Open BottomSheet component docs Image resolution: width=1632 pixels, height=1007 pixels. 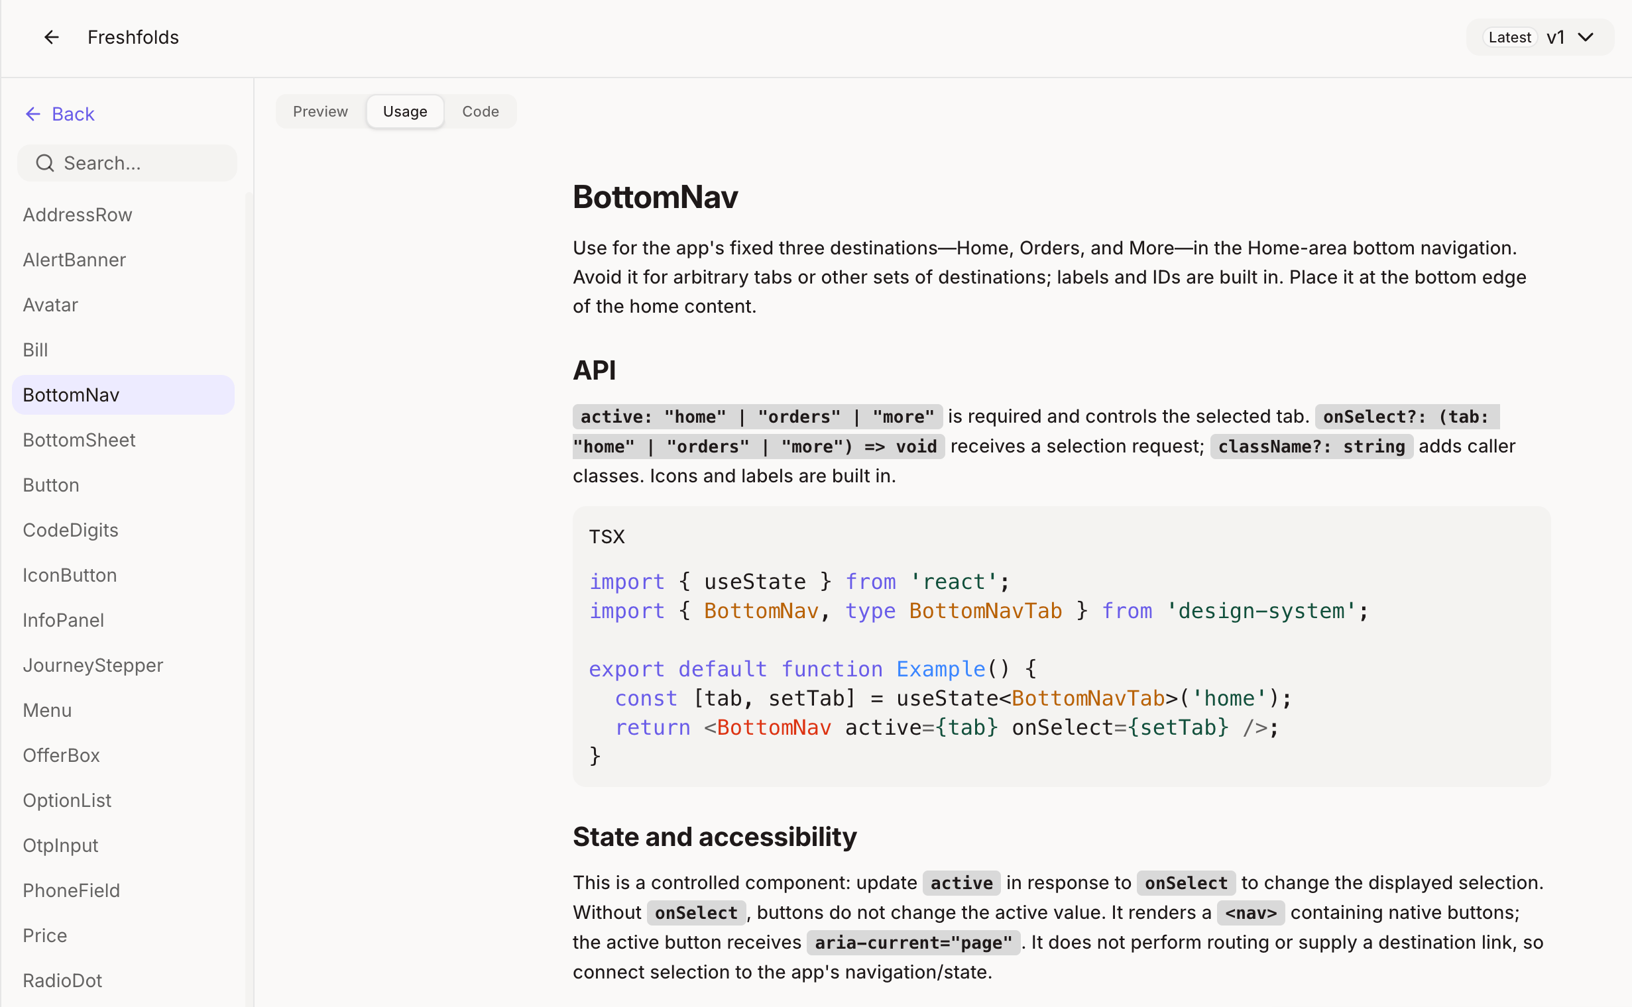(x=123, y=440)
